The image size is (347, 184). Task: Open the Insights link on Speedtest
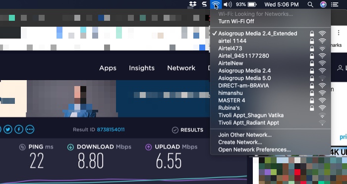[x=142, y=68]
